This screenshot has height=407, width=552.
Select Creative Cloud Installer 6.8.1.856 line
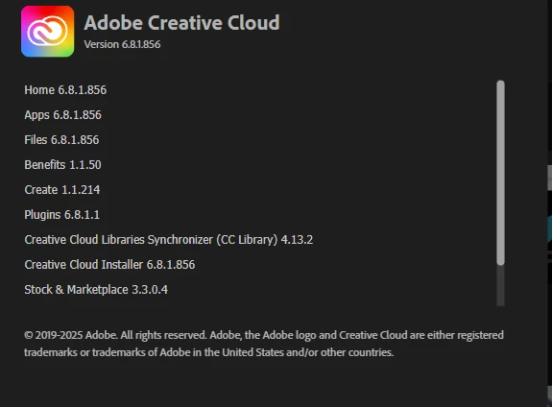coord(109,265)
